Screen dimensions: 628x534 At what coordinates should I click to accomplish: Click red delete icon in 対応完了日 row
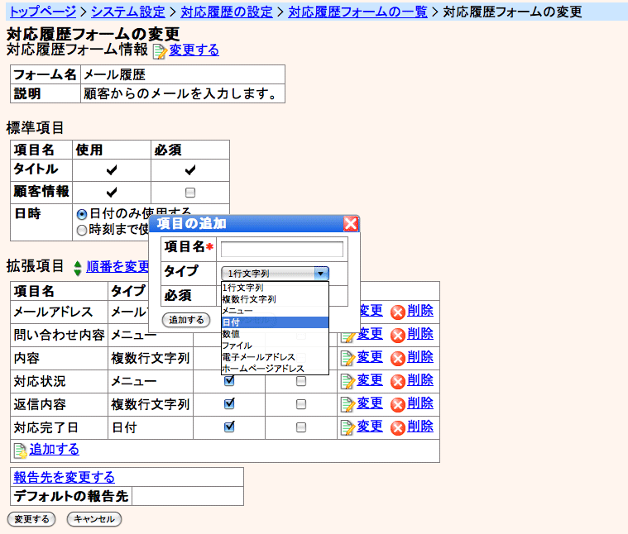coord(397,427)
